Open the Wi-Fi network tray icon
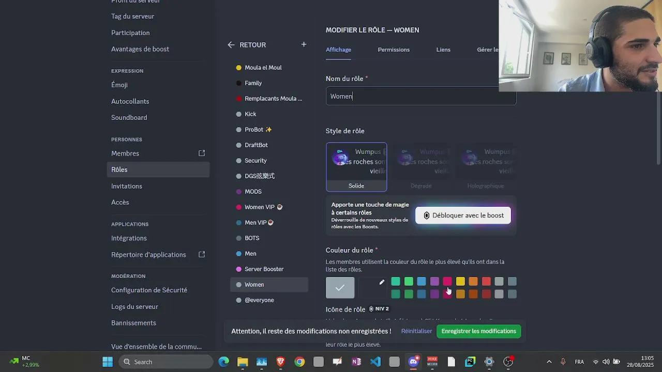Screen dimensions: 662x372 coord(596,362)
